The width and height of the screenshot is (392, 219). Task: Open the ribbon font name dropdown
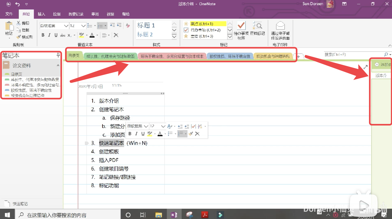tap(66, 26)
